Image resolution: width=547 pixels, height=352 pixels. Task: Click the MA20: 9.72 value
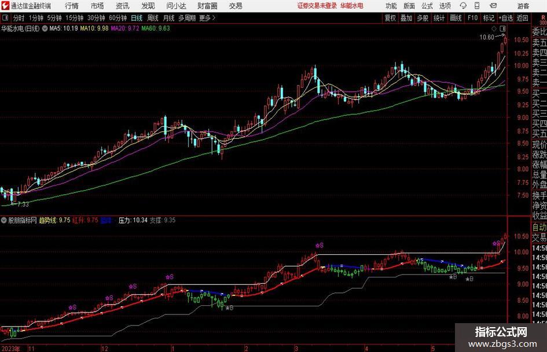tap(125, 28)
